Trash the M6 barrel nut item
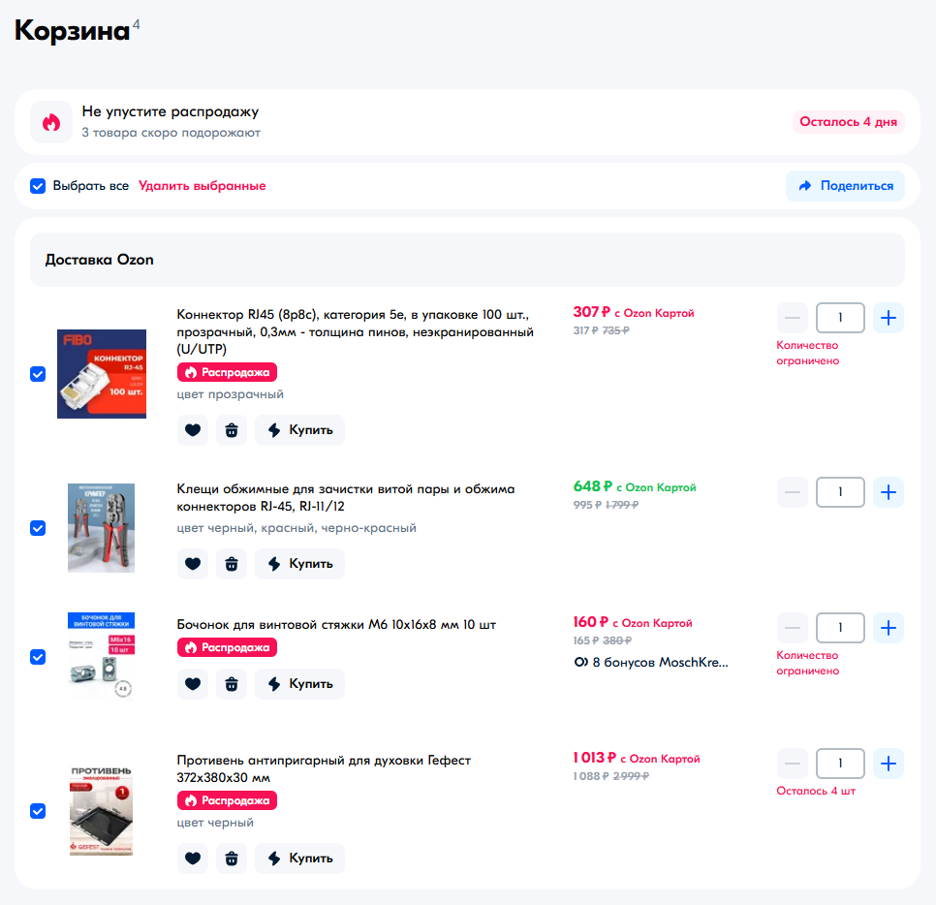Screen dimensions: 936x905 [231, 684]
